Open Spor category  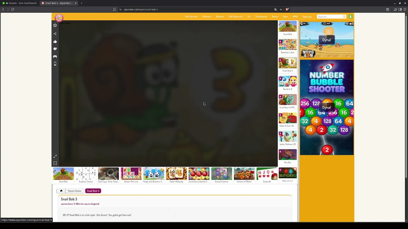(x=286, y=17)
